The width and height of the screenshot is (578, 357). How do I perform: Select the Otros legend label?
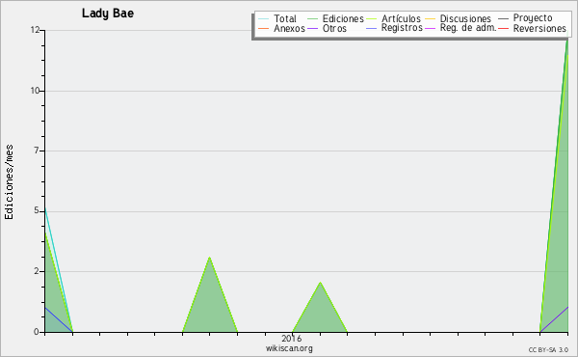pos(334,28)
